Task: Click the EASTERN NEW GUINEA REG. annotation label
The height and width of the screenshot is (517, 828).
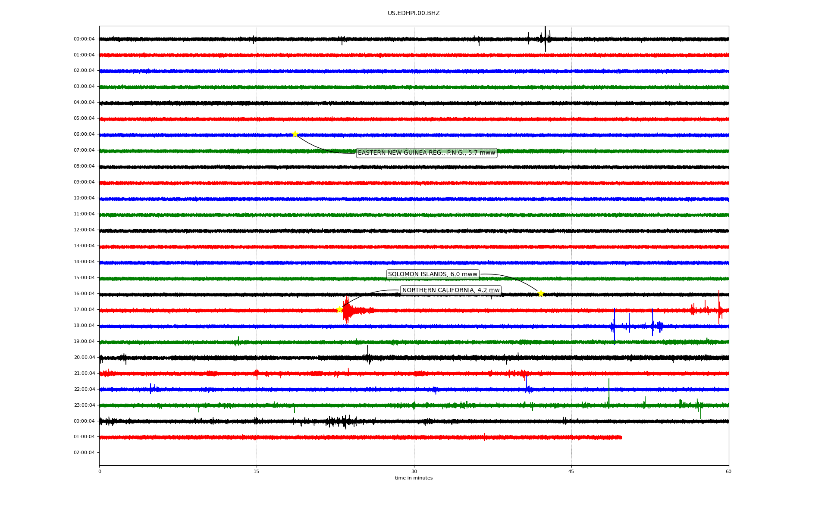Action: [426, 153]
